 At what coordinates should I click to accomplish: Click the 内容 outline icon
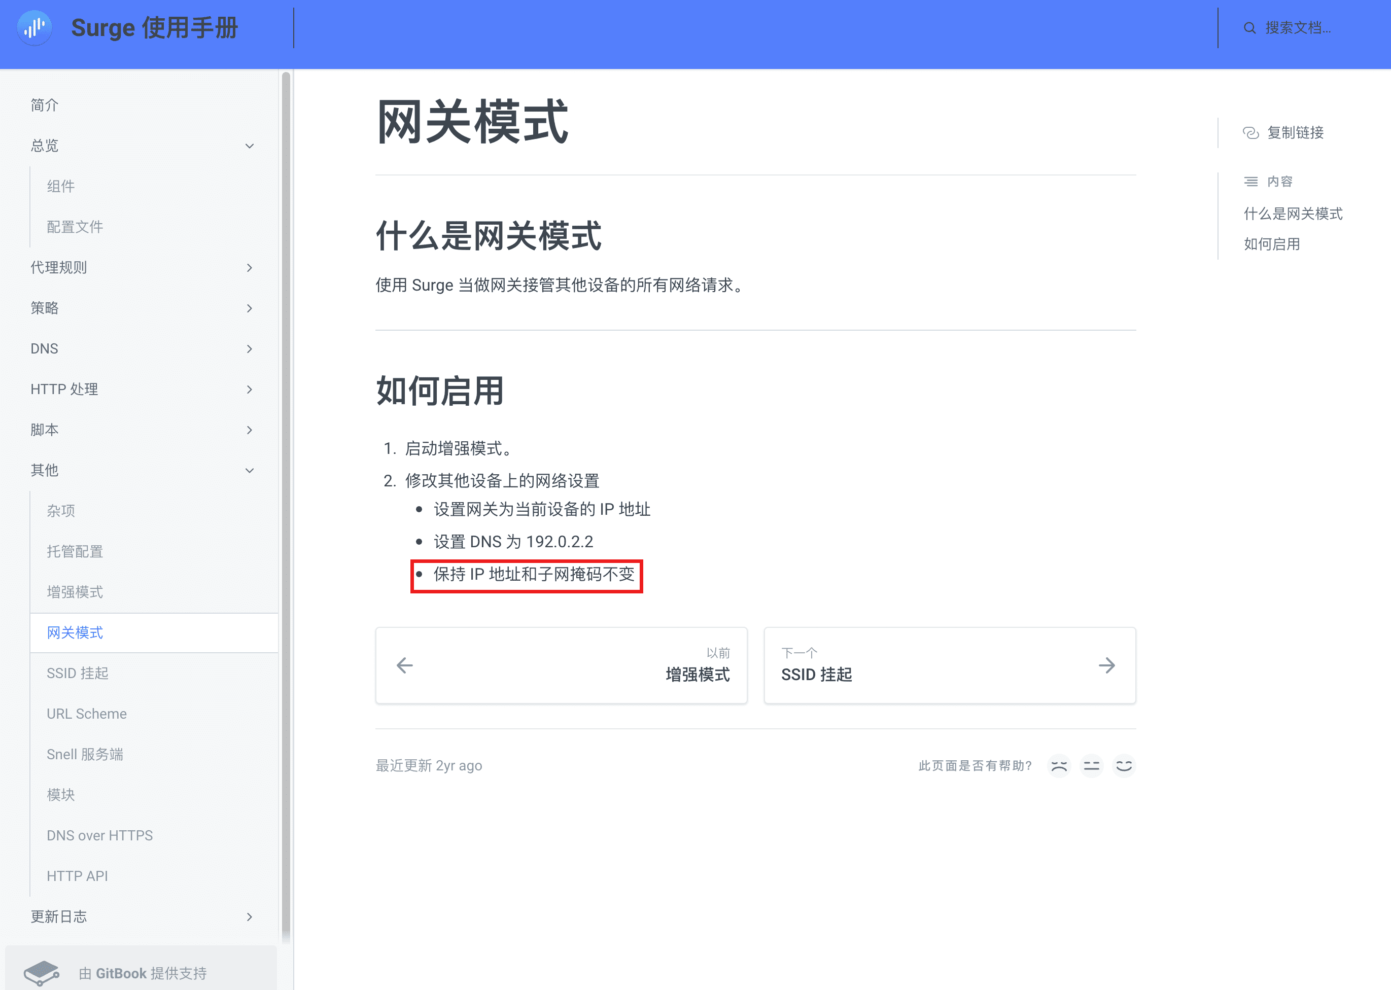[1251, 181]
